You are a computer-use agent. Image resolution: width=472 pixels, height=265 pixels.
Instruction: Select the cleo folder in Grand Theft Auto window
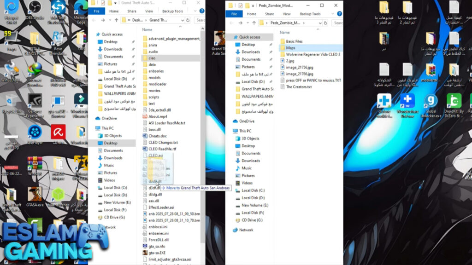click(x=152, y=58)
